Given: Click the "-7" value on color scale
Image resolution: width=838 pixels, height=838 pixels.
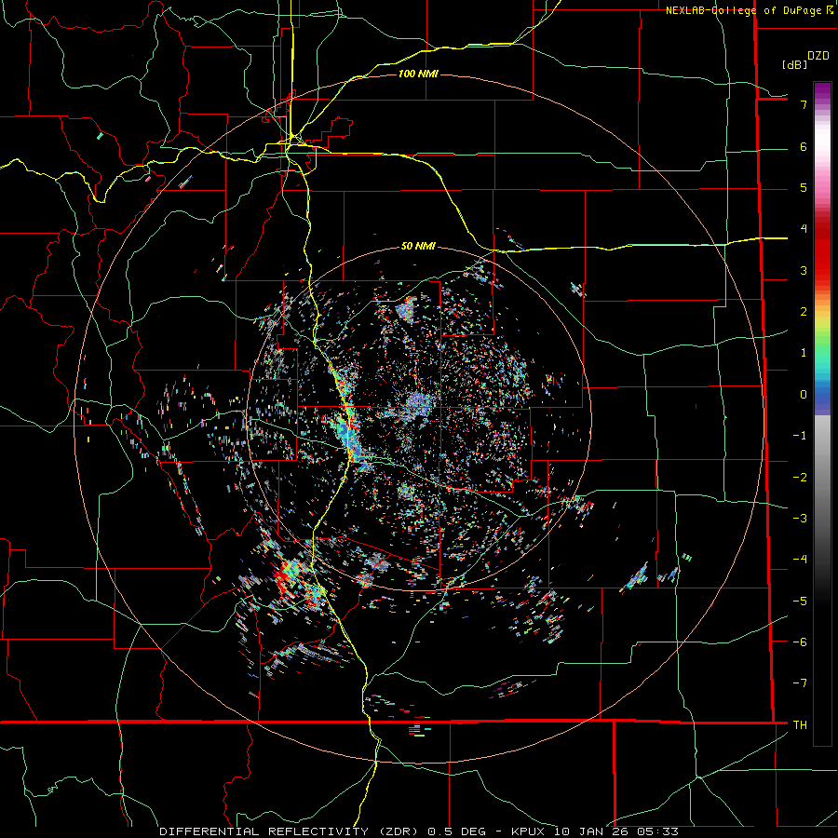Looking at the screenshot, I should [800, 683].
